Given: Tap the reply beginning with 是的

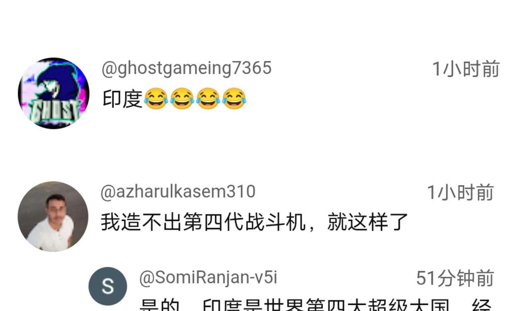Looking at the screenshot, I should pos(316,305).
